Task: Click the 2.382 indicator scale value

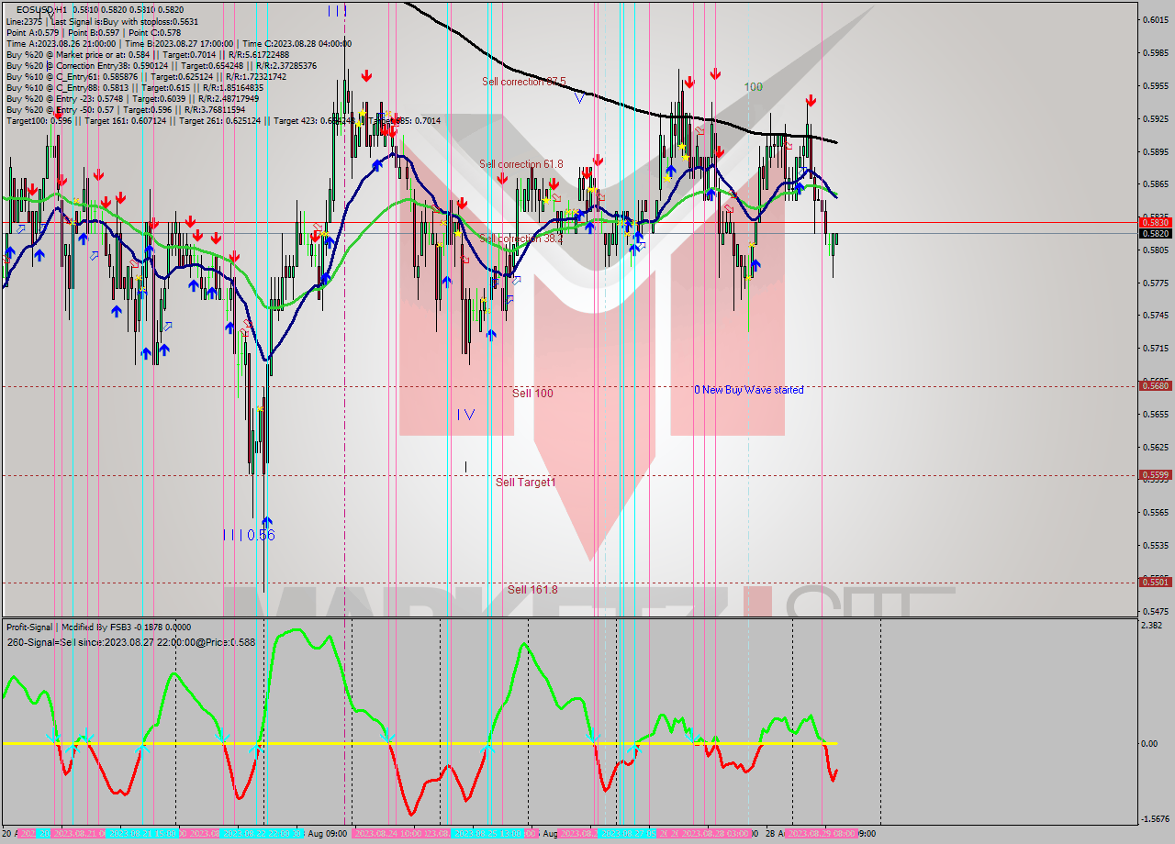Action: (1152, 626)
